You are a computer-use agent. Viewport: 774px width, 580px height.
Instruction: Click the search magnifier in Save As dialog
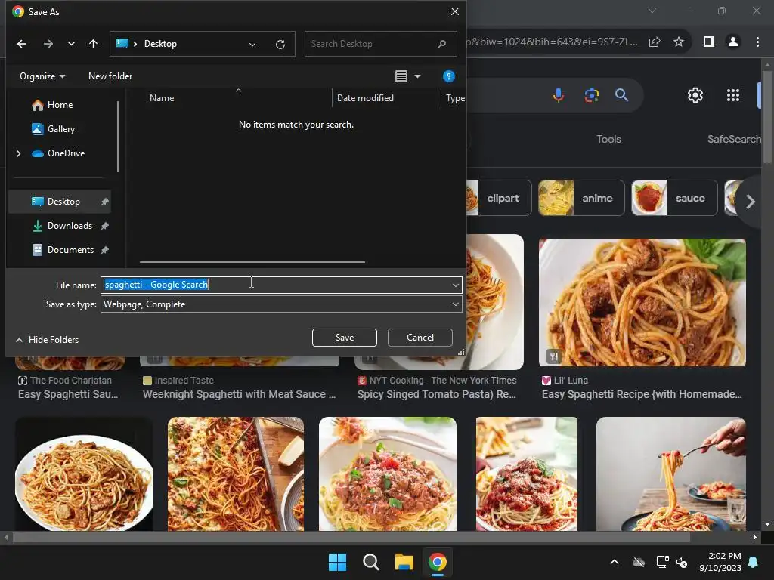point(441,44)
